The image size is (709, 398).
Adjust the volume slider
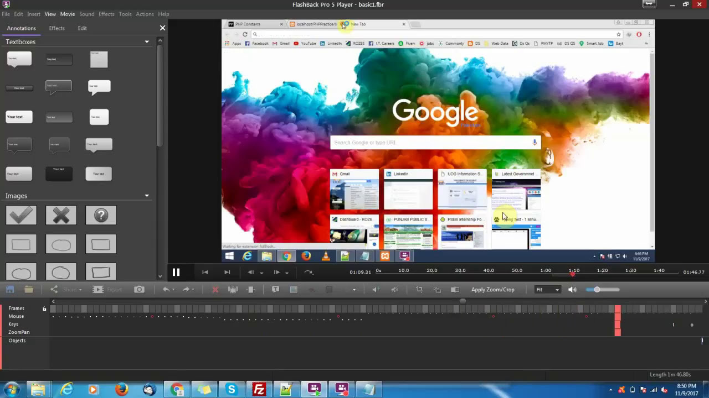tap(603, 290)
